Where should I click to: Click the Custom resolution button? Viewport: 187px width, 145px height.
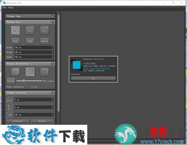(x=11, y=81)
